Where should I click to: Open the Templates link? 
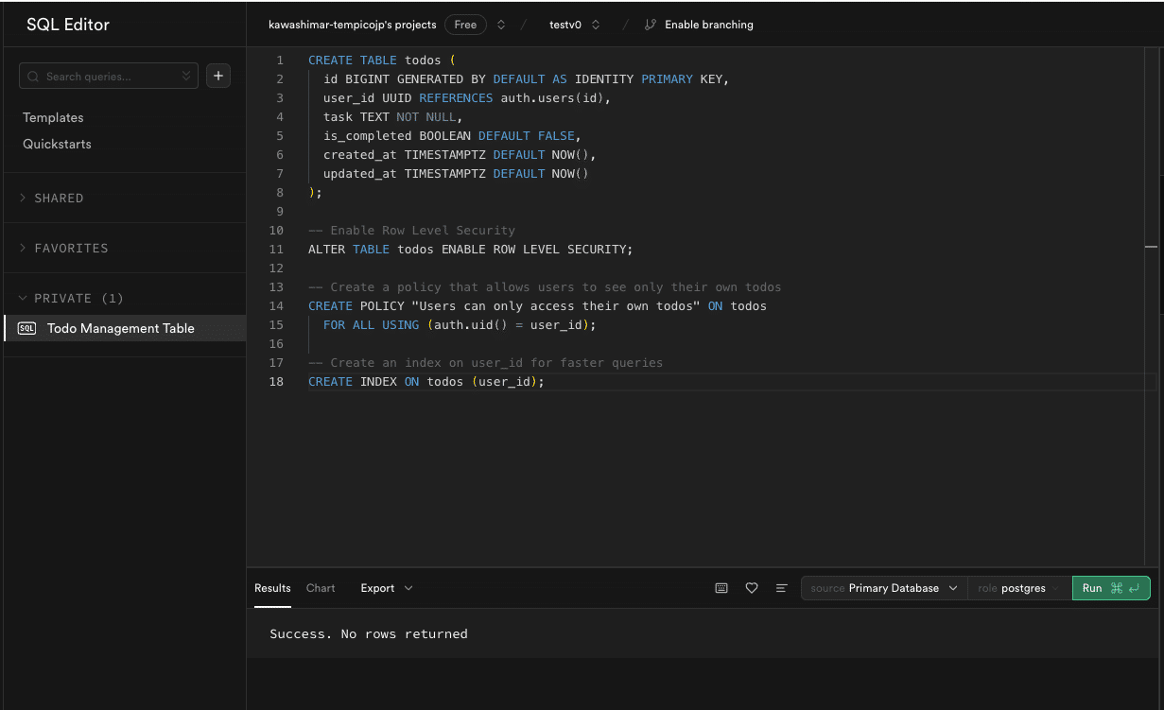pyautogui.click(x=53, y=118)
